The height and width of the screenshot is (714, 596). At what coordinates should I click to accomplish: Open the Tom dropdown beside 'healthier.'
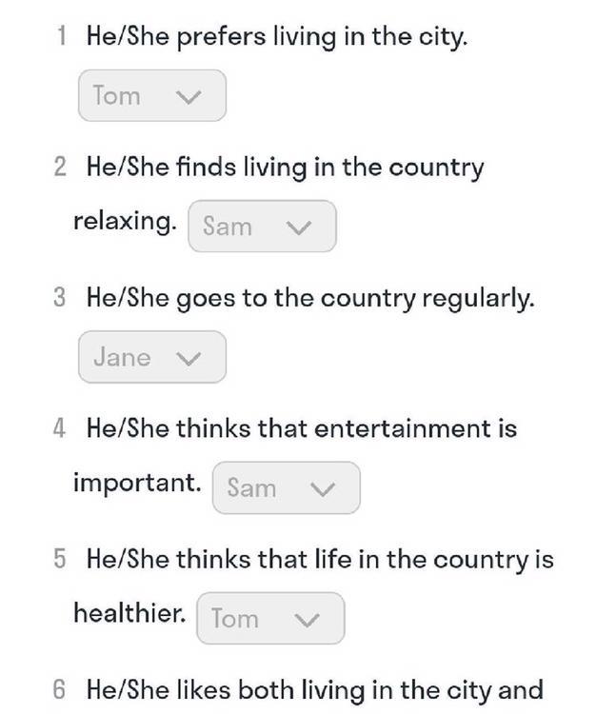269,619
